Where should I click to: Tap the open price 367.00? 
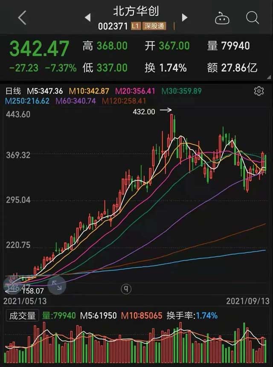(x=174, y=46)
